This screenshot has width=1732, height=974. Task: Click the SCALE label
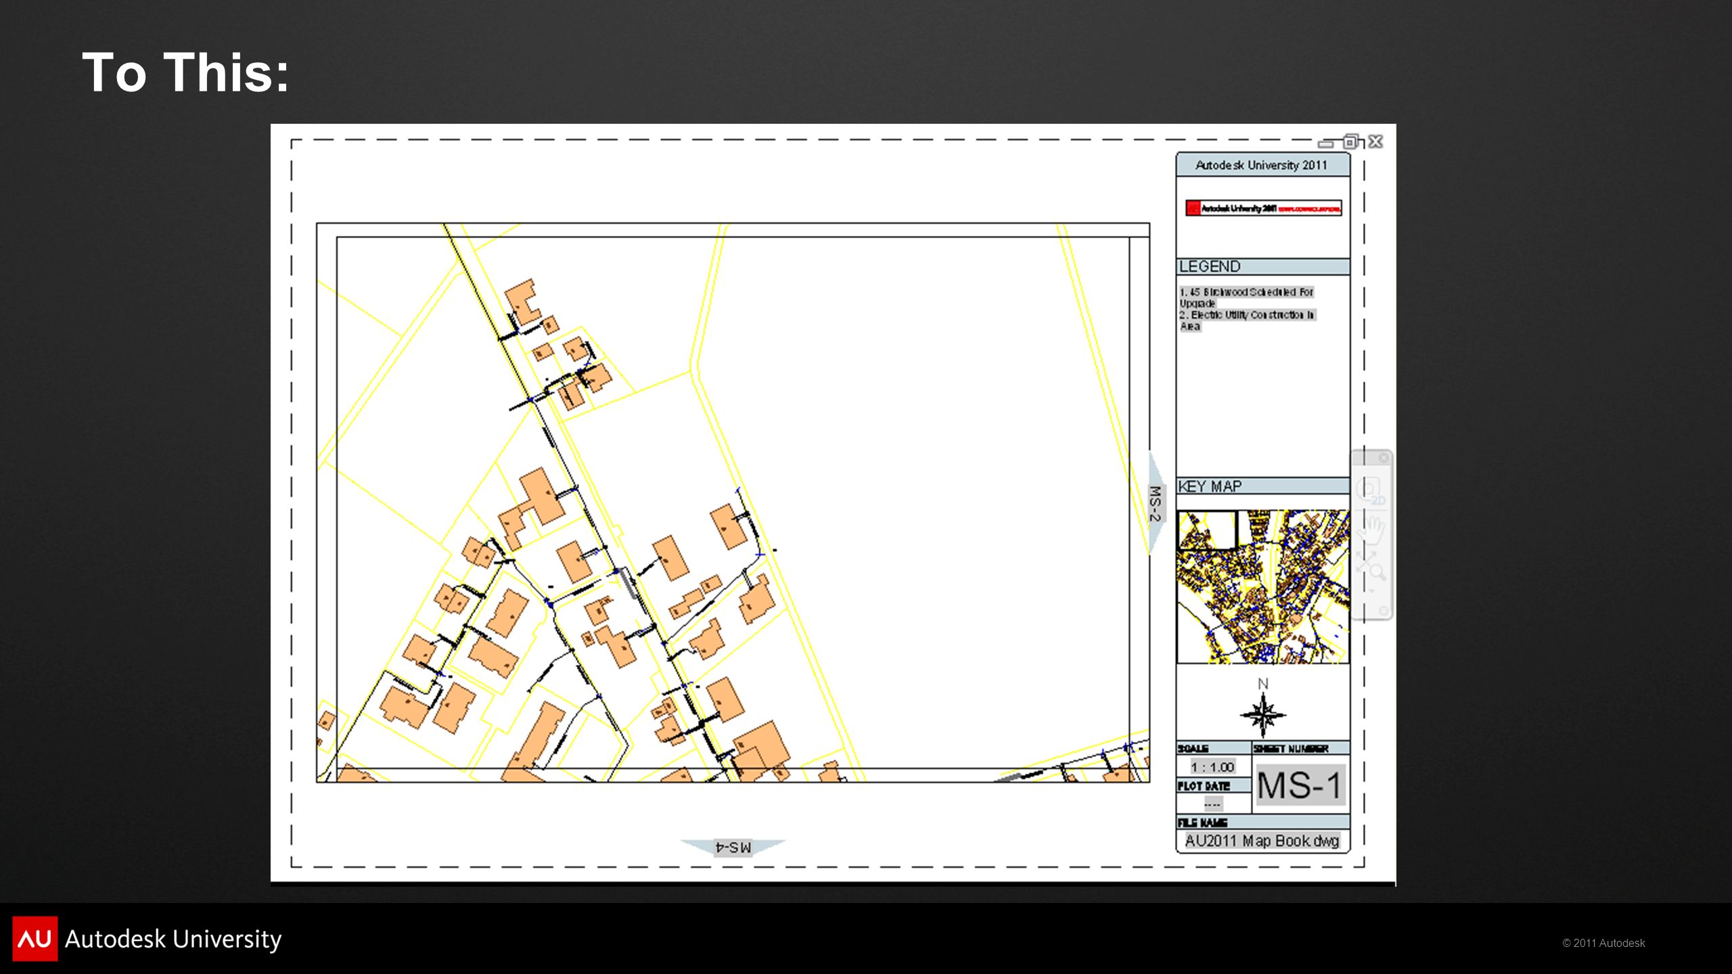pos(1193,749)
